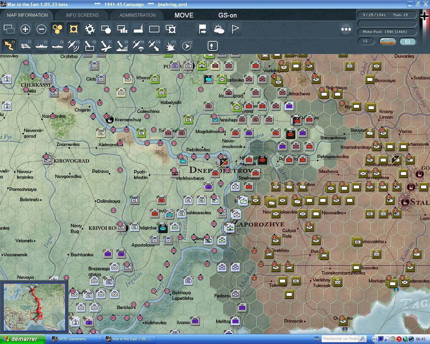Click the Magdalinovka town label
The width and height of the screenshot is (430, 344).
coord(211,131)
